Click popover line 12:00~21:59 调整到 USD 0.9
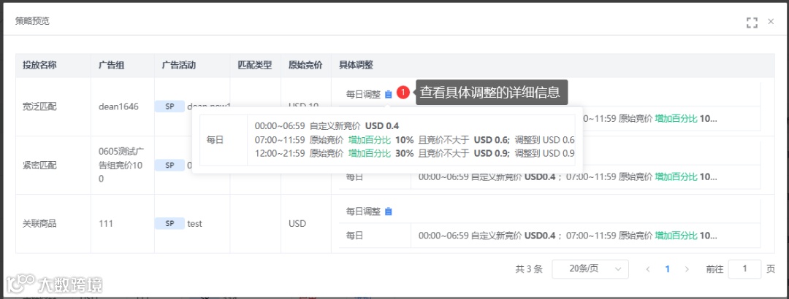Screen dimensions: 789x299 point(415,153)
